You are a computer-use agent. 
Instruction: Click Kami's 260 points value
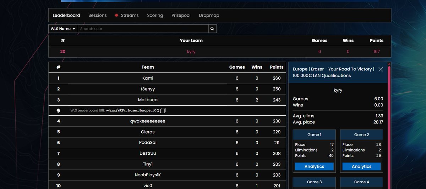[277, 78]
